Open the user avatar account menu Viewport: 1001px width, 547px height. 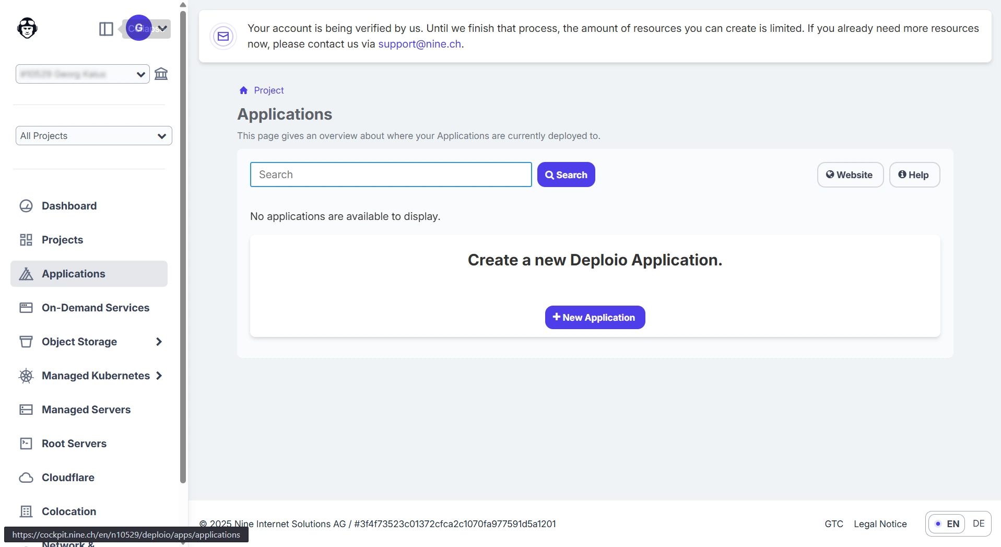tap(139, 28)
